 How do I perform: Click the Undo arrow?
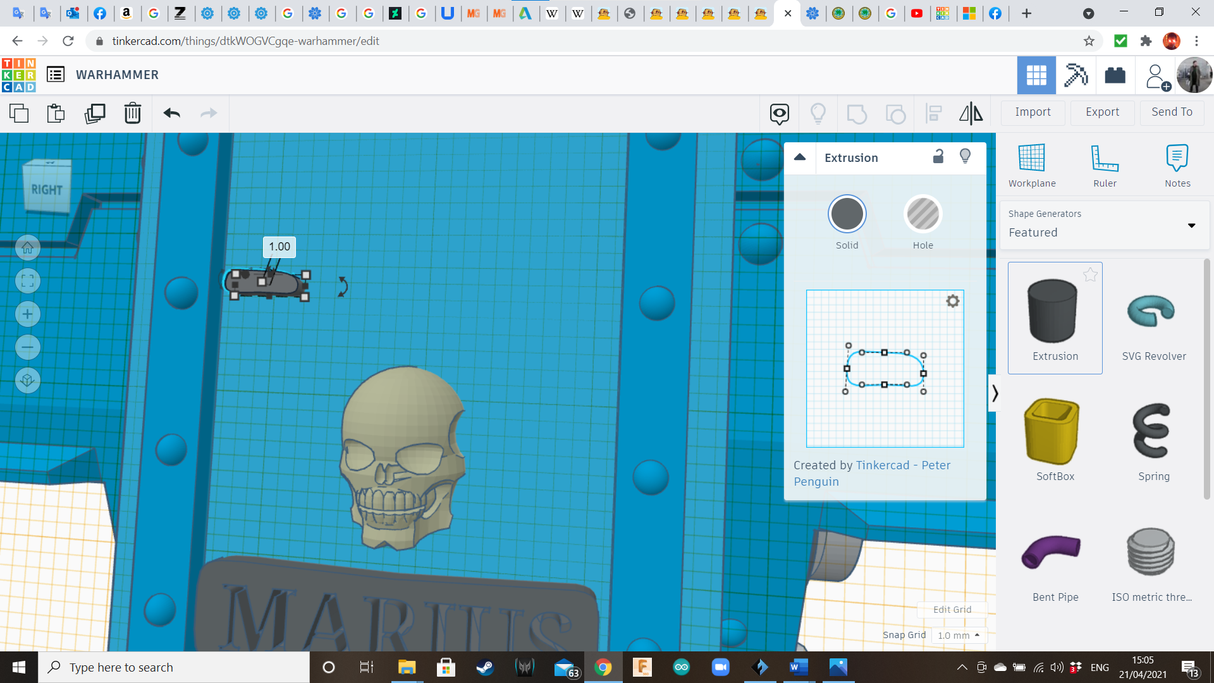click(171, 113)
